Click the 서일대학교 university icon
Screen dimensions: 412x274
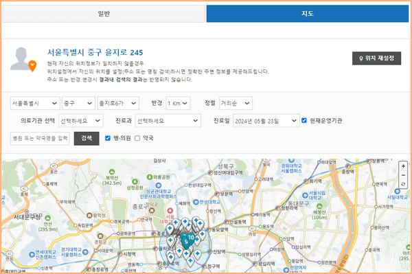pyautogui.click(x=398, y=191)
